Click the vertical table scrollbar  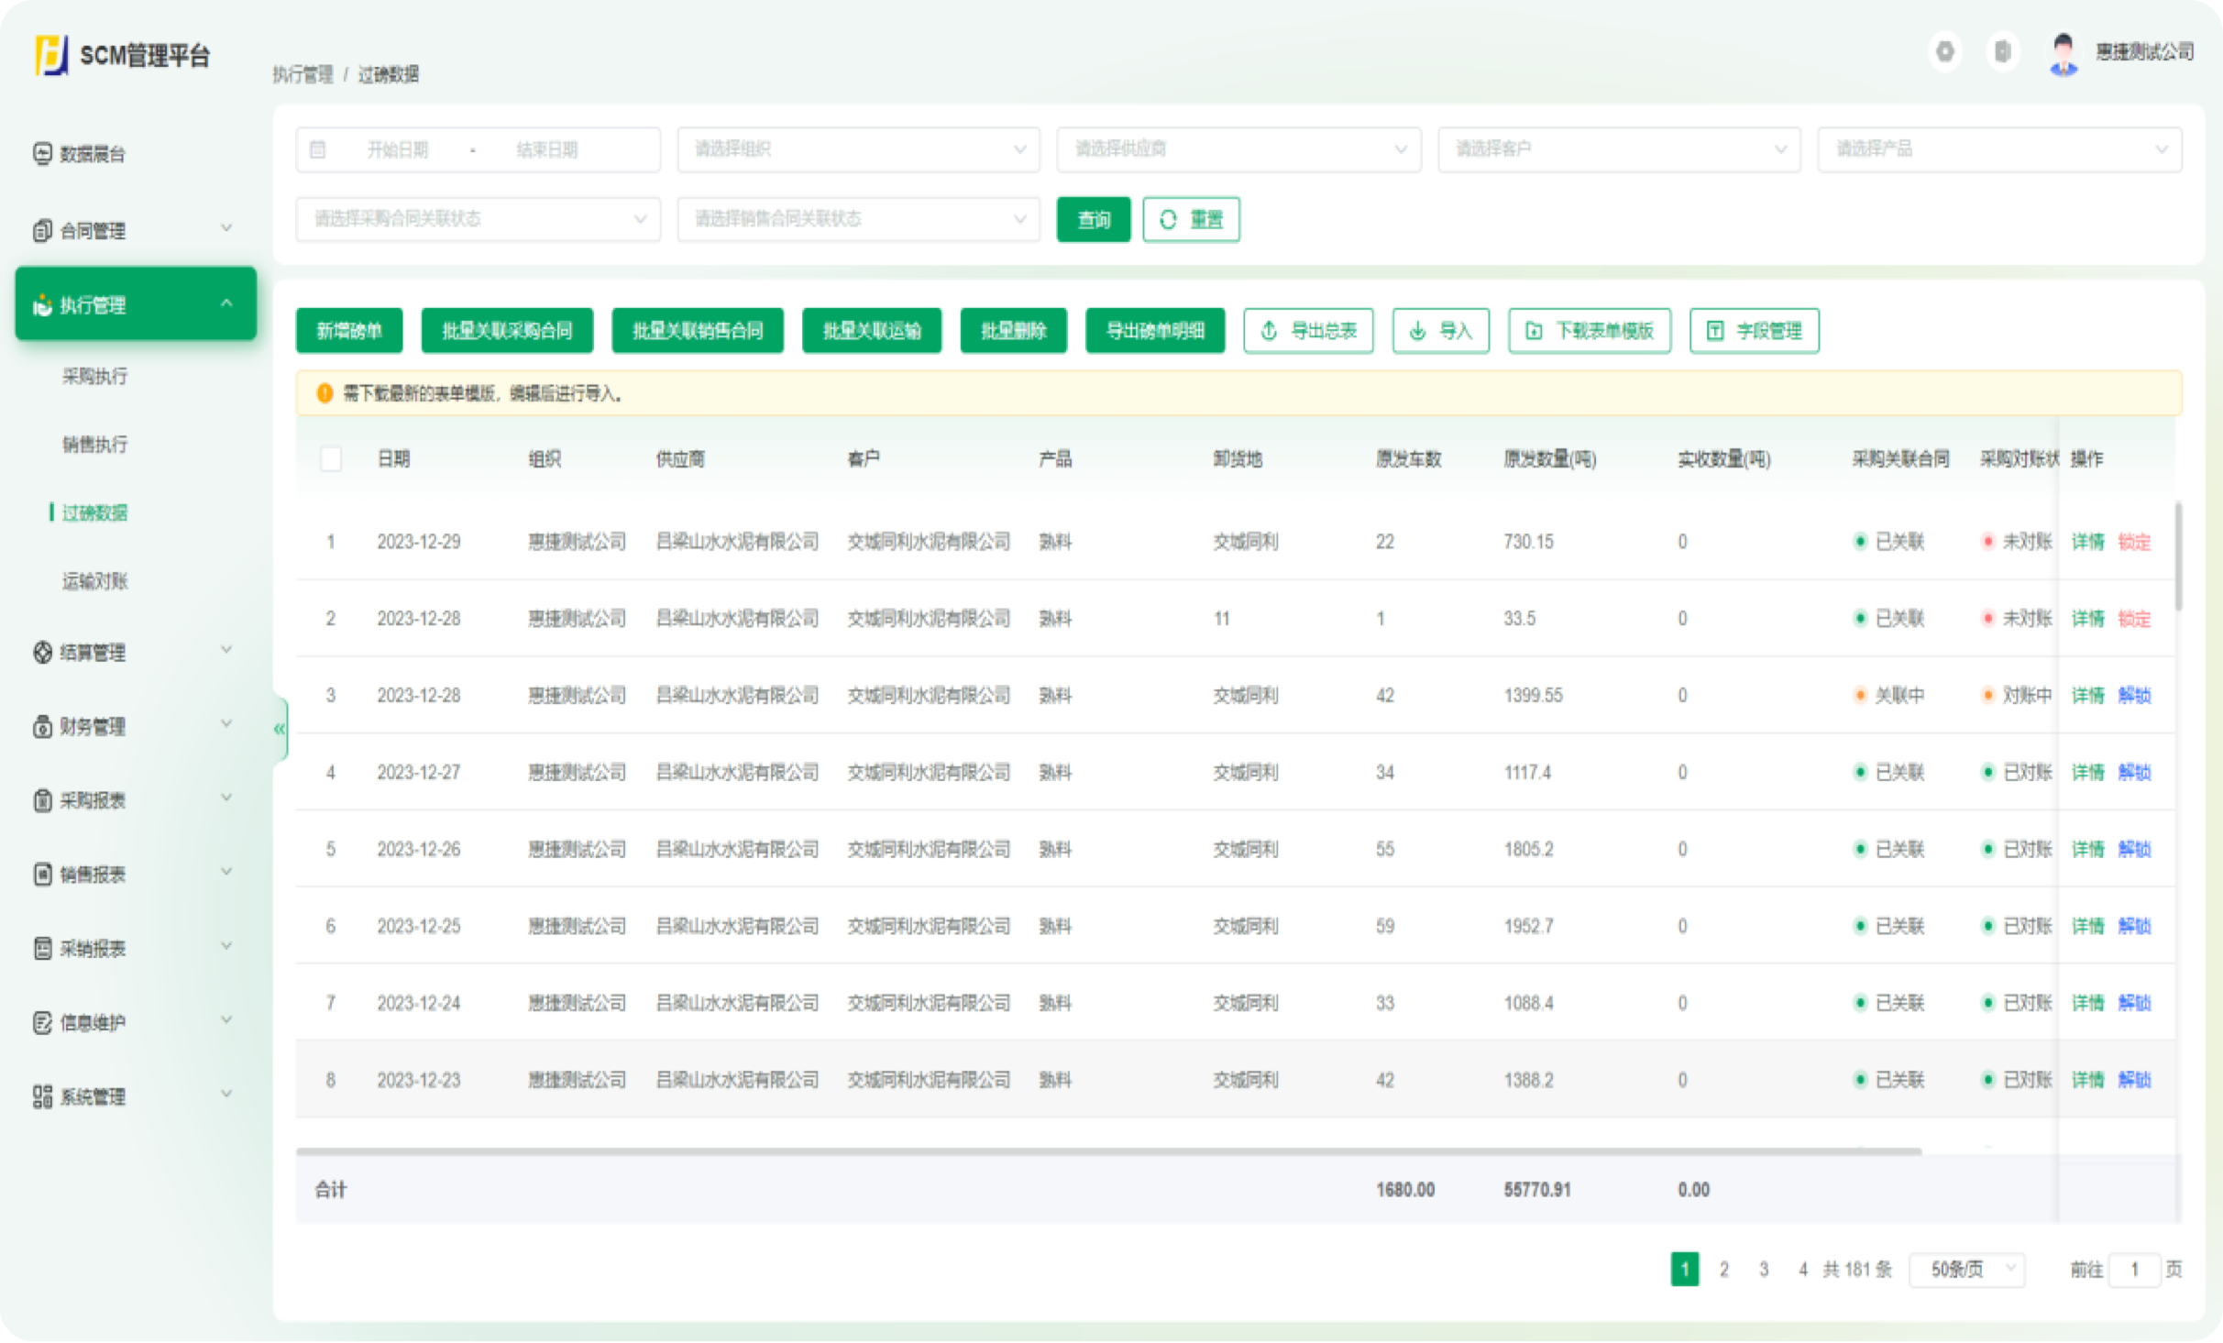(2178, 556)
